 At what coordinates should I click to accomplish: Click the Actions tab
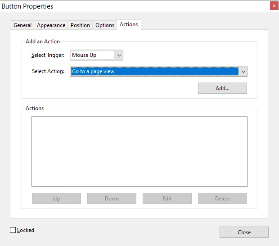[x=129, y=24]
